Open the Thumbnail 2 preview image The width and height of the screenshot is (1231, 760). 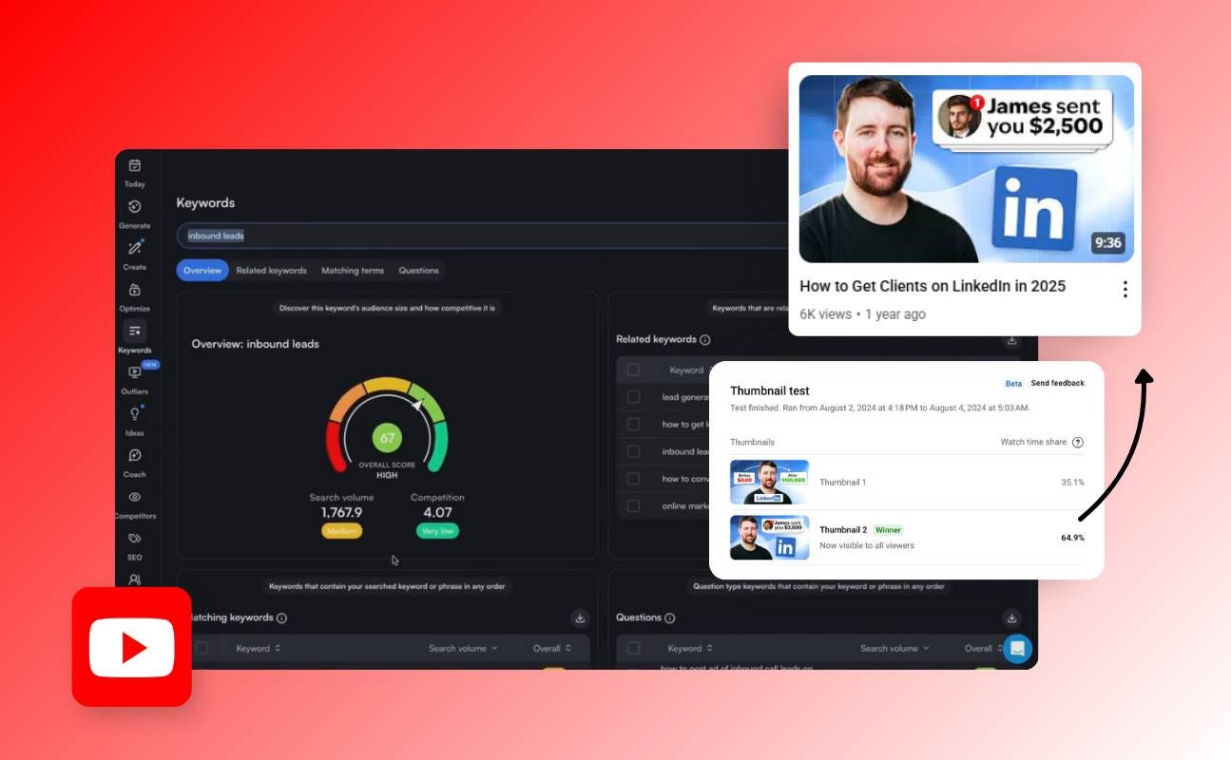(769, 538)
